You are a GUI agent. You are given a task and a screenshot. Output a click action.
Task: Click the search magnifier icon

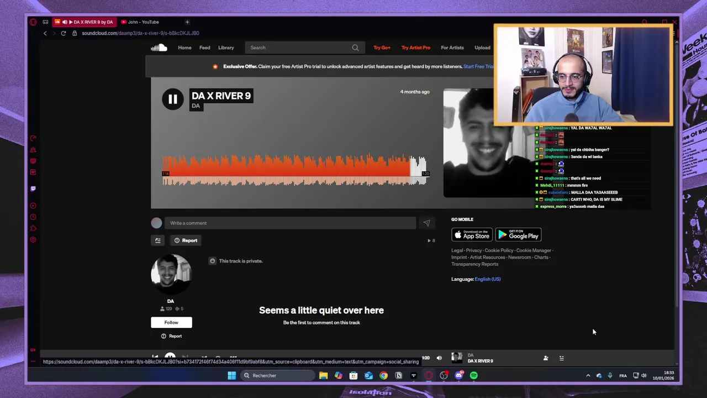point(355,48)
